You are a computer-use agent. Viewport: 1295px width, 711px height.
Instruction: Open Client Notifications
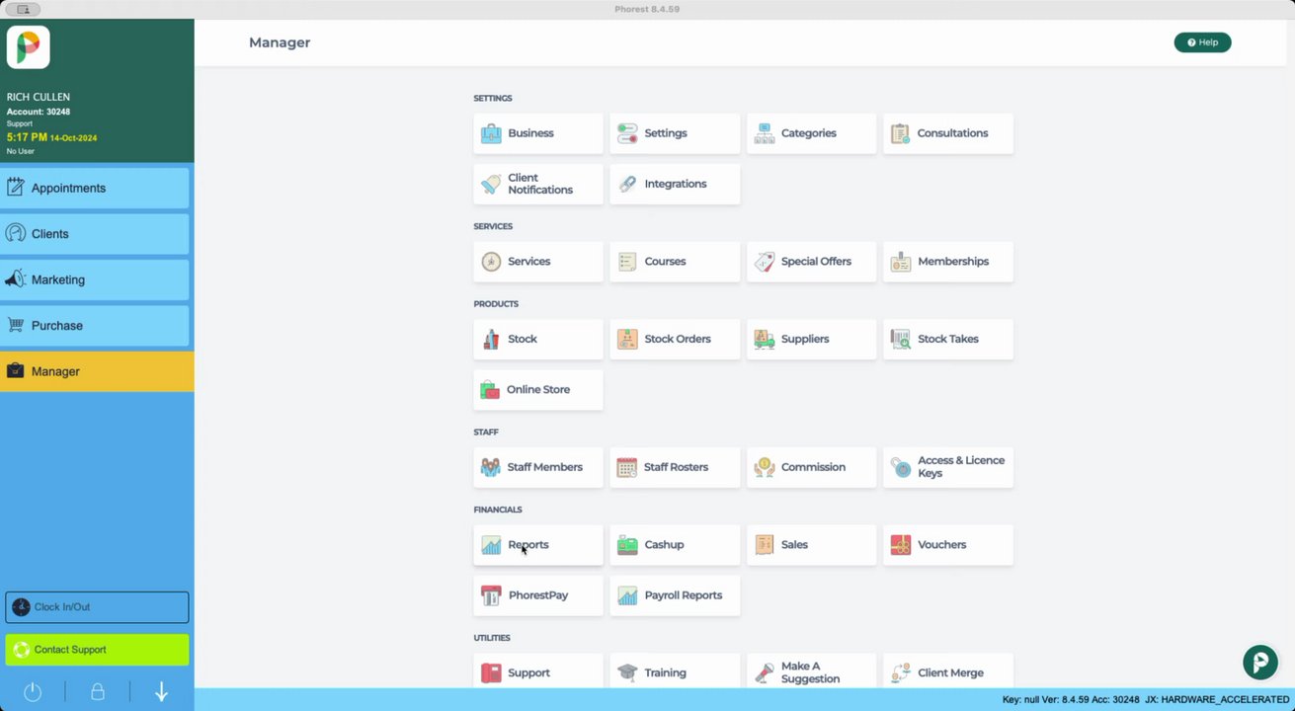[538, 184]
